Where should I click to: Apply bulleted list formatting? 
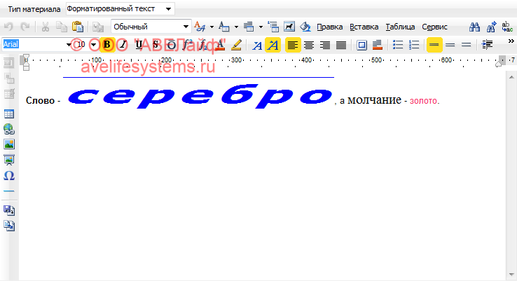point(398,45)
